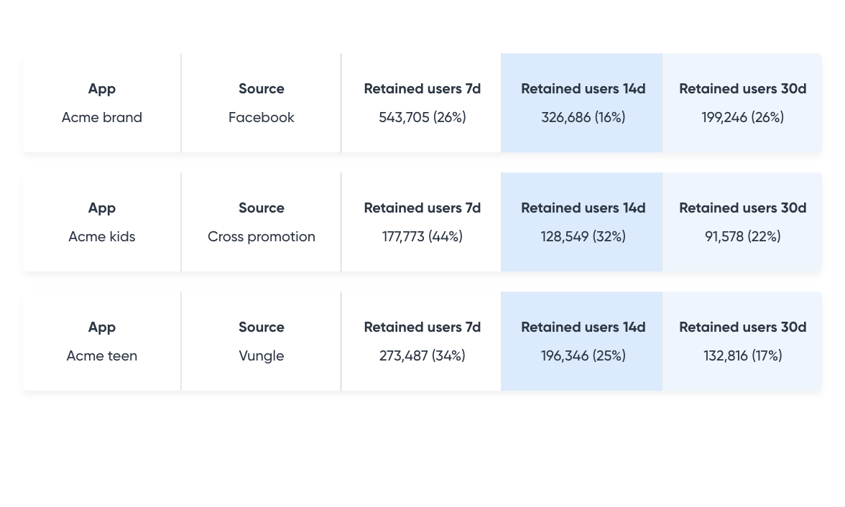Screen dimensions: 845x507
Task: Click the Source label above Facebook
Action: [x=262, y=89]
